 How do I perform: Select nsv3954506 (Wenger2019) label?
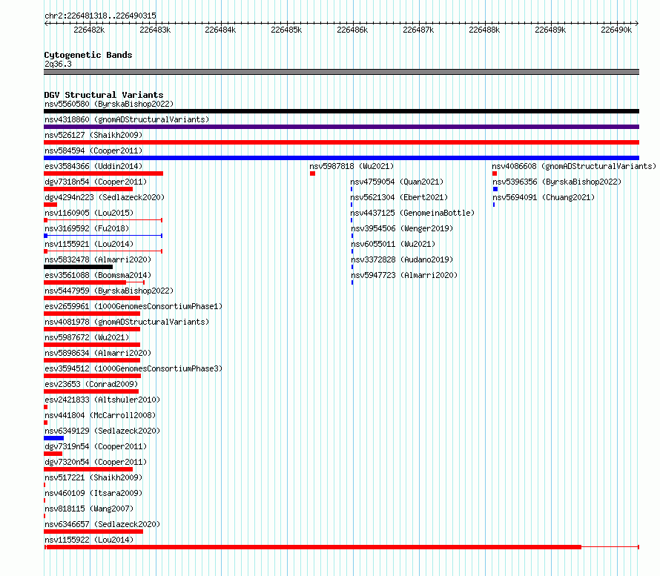coord(402,228)
